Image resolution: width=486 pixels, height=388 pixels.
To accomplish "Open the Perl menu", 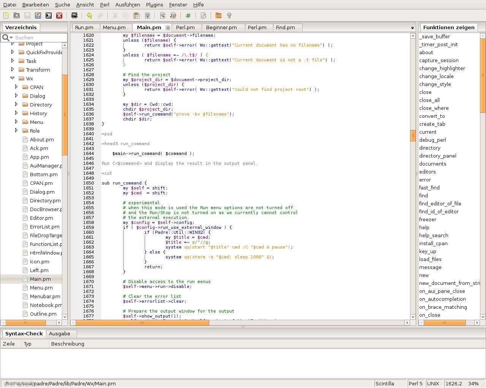I will tap(105, 5).
